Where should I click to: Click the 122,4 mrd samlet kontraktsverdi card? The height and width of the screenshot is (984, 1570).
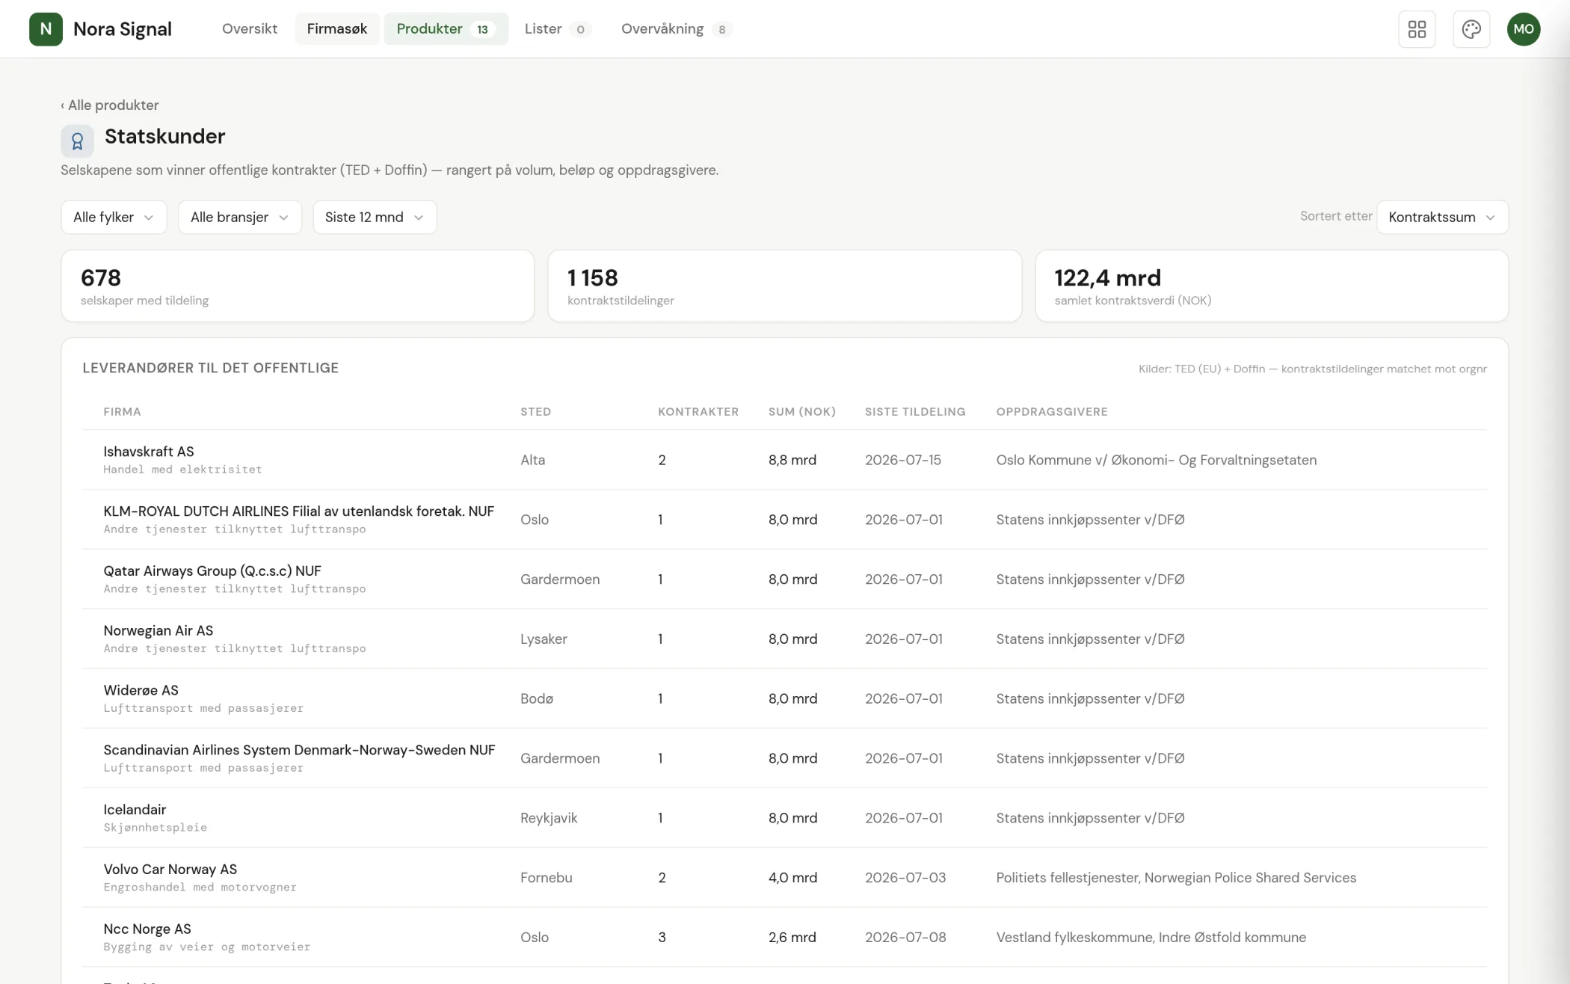1272,286
